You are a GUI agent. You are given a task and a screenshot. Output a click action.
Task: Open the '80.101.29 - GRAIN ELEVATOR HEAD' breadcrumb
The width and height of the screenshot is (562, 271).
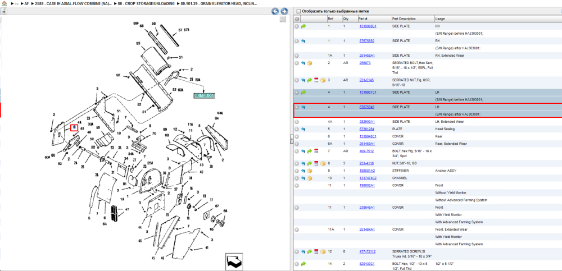(219, 3)
